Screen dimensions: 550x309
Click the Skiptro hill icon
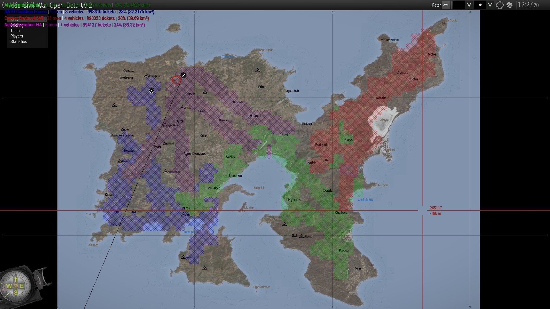click(399, 73)
